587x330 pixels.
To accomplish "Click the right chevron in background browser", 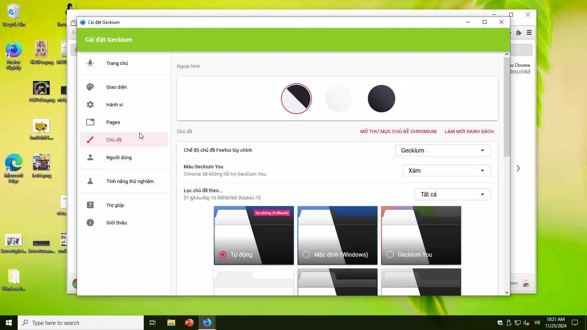I will click(518, 168).
